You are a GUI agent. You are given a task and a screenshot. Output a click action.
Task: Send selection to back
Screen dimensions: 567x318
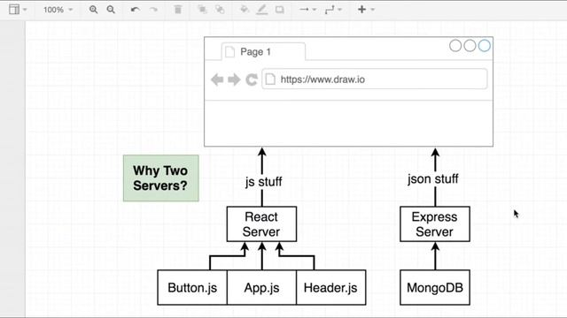coord(220,10)
